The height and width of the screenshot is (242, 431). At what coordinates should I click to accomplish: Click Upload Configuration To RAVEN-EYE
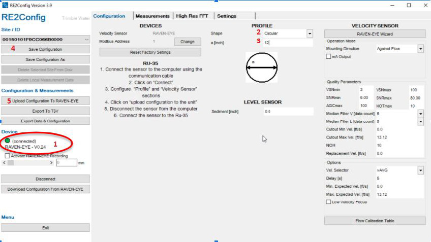(x=45, y=101)
